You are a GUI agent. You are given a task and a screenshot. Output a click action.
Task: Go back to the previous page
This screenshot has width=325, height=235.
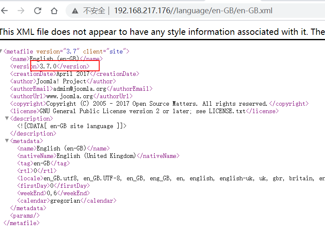pos(4,10)
